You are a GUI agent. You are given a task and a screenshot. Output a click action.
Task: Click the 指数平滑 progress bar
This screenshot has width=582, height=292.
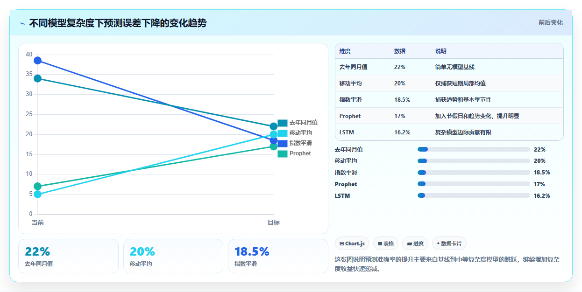pyautogui.click(x=474, y=173)
